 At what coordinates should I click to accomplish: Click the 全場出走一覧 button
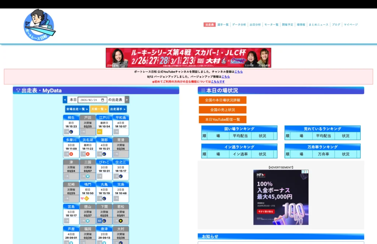pos(77,109)
